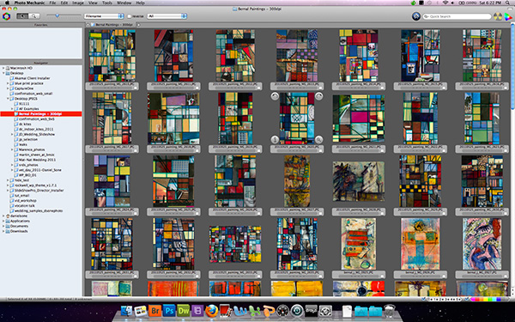
Task: Expand the Applications tree node
Action: point(3,221)
